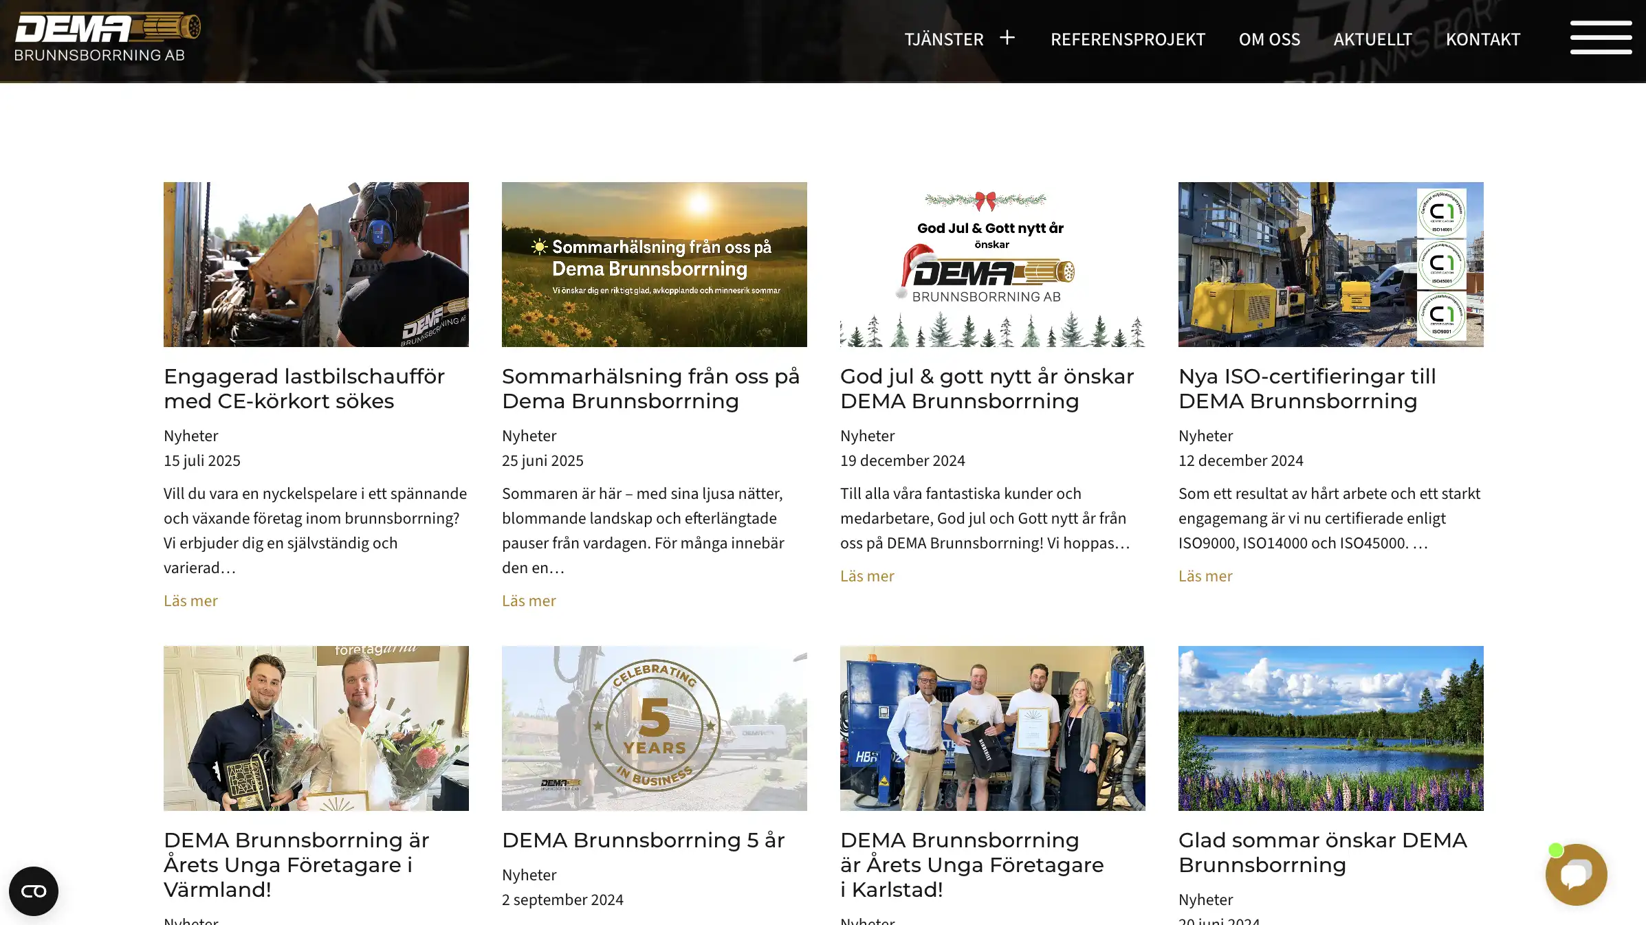Open the 5 Years in Business image
This screenshot has width=1646, height=925.
point(655,728)
